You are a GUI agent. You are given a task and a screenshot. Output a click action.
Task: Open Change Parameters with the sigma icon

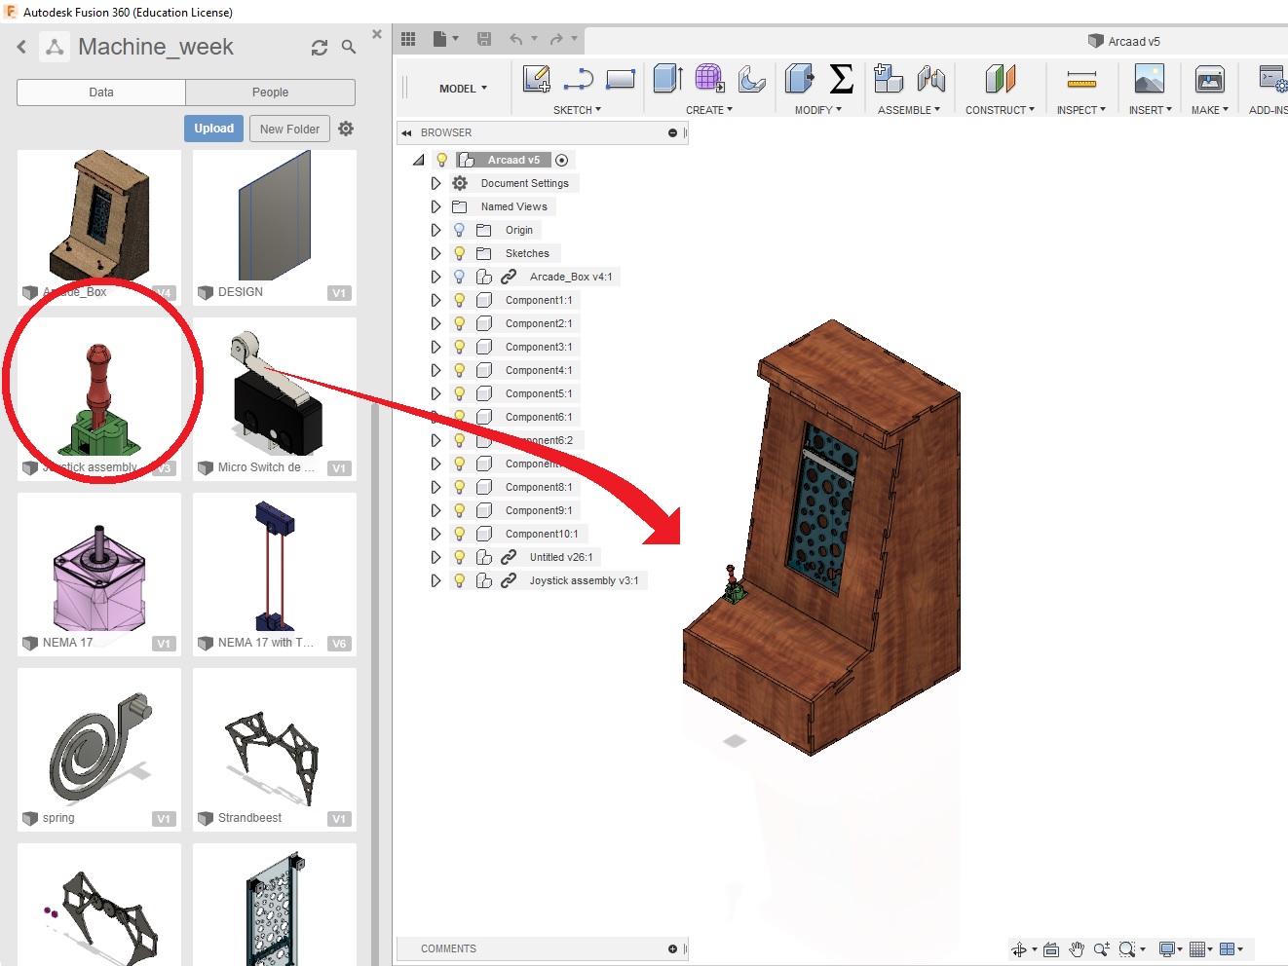(x=841, y=79)
